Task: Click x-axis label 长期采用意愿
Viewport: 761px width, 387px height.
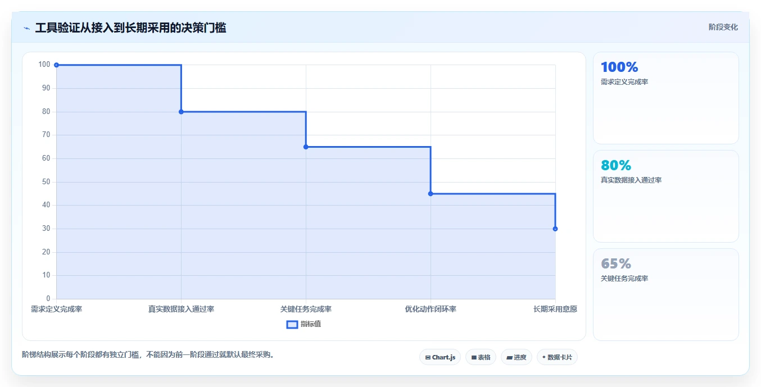Action: point(555,309)
